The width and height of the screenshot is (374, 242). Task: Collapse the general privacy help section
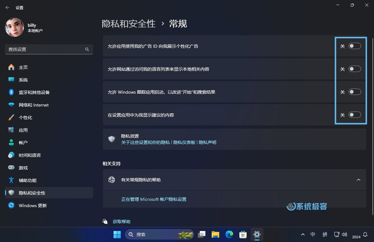click(359, 180)
